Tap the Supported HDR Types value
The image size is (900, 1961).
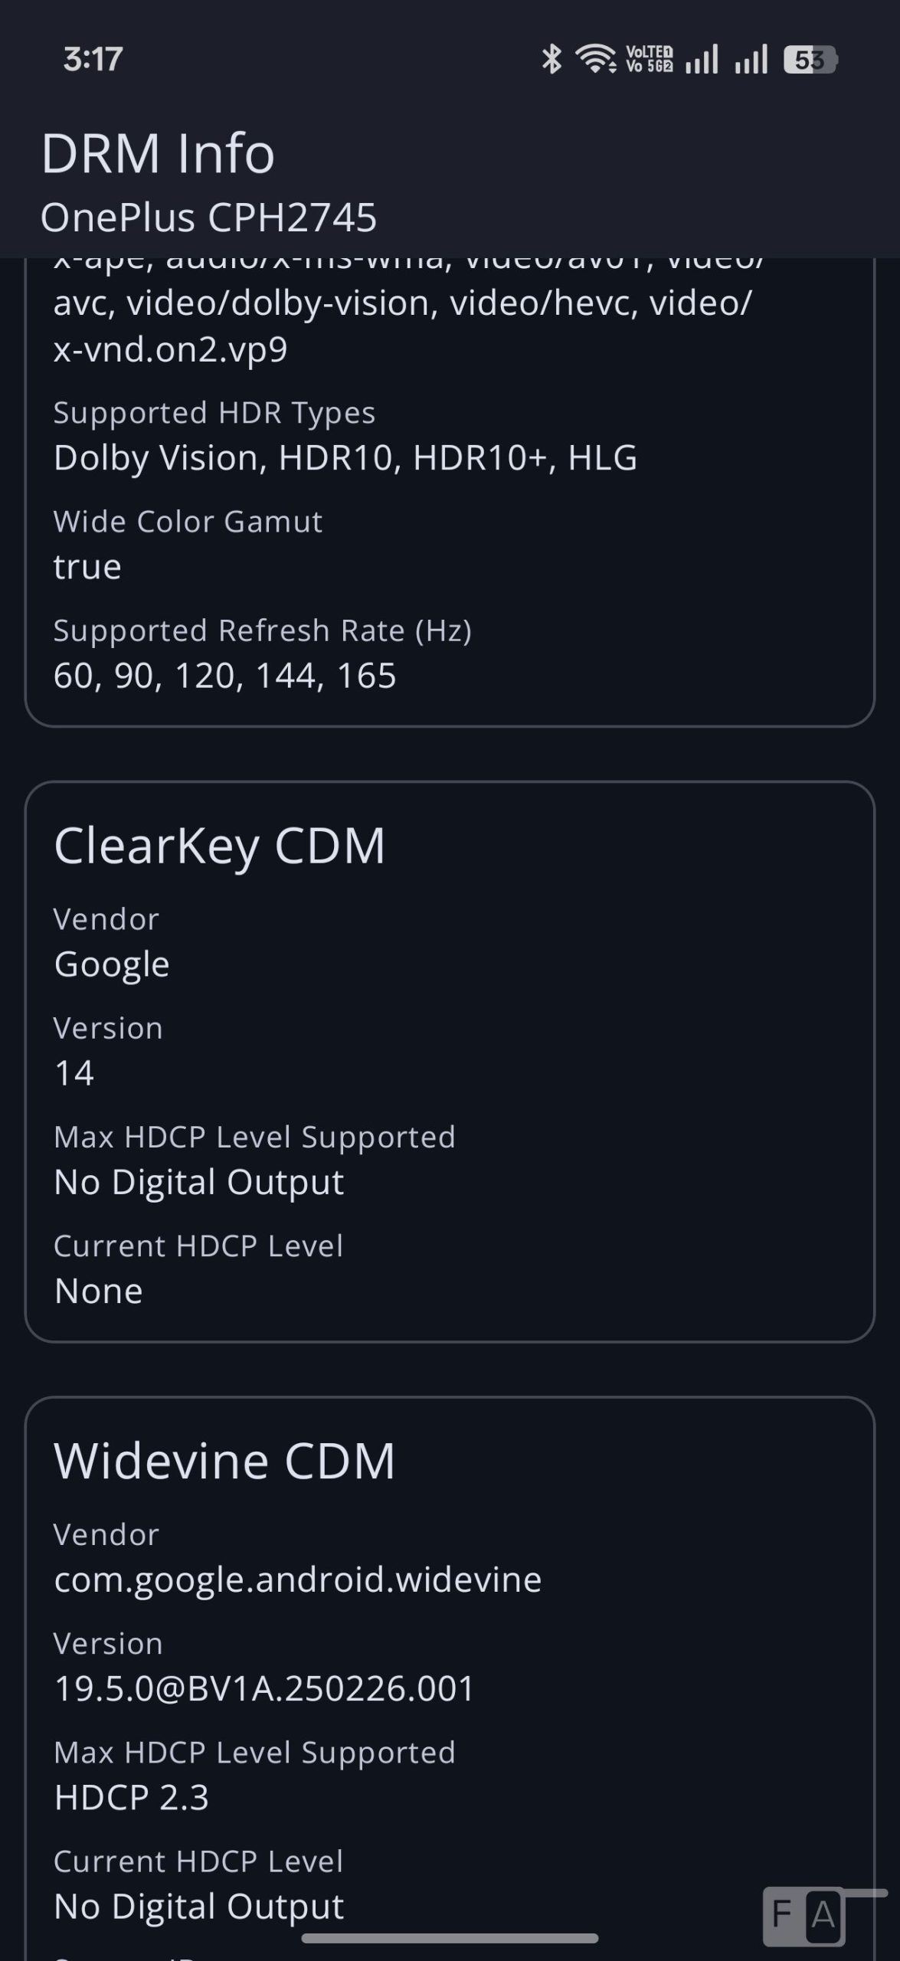point(345,458)
